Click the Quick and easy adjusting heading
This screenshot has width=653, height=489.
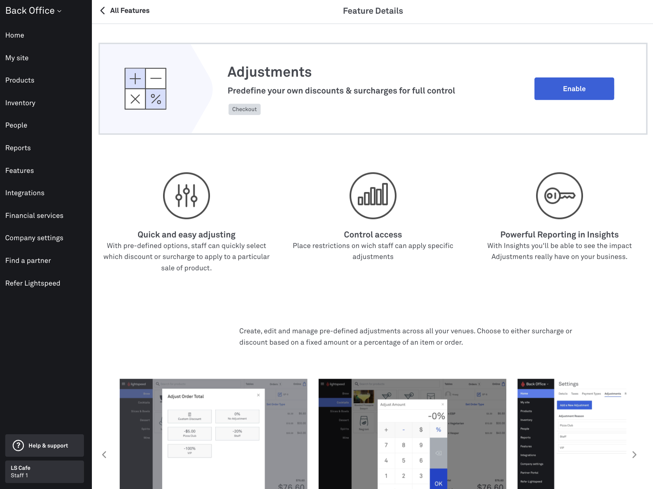[187, 235]
